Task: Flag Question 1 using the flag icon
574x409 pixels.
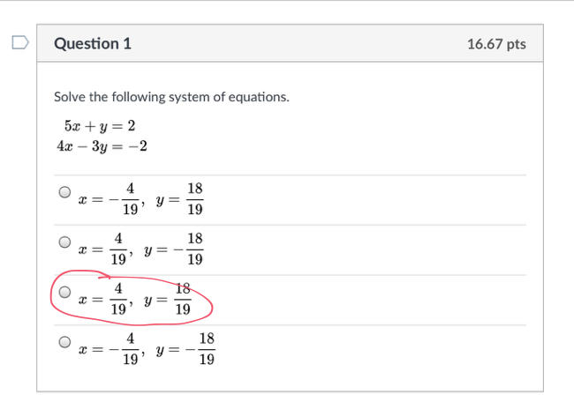Action: click(x=20, y=42)
